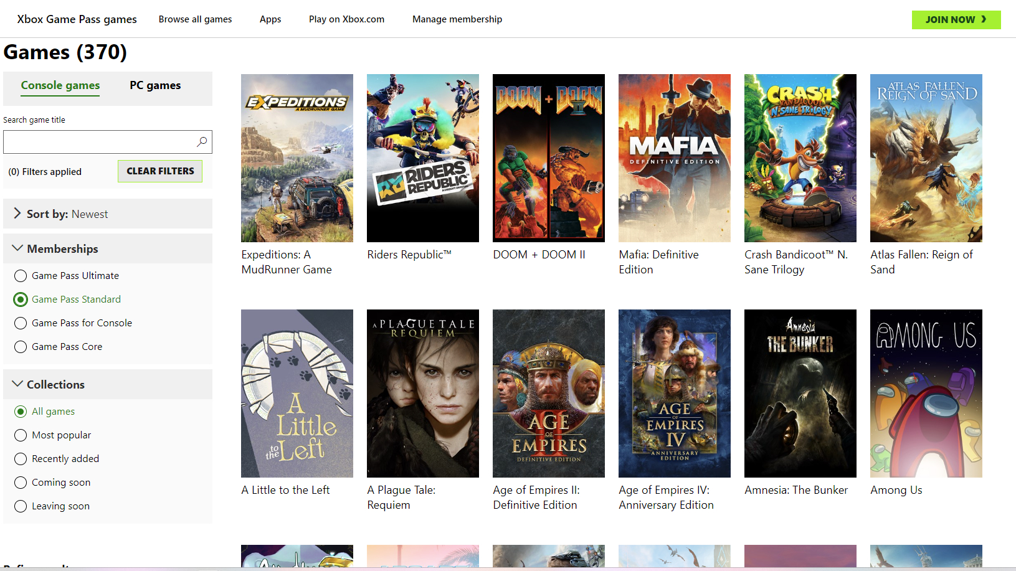
Task: Switch to the PC games tab
Action: click(x=155, y=85)
